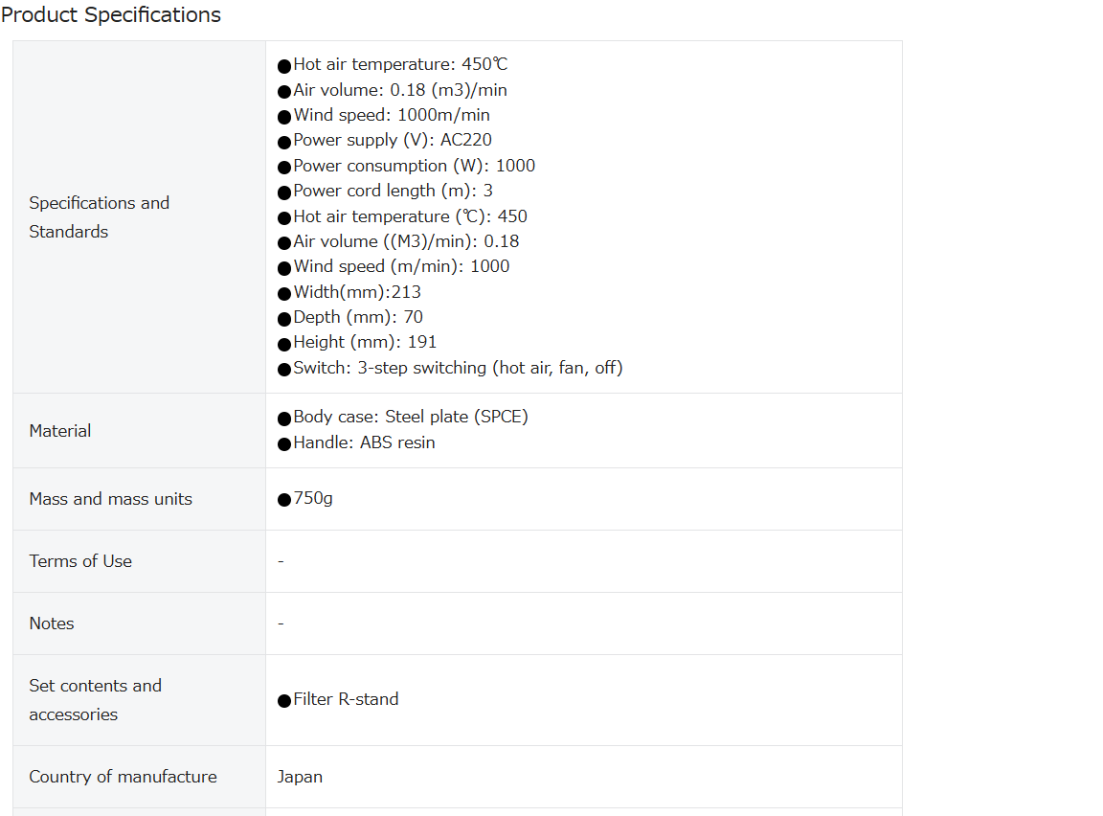The width and height of the screenshot is (1103, 816).
Task: Select the Hot air temperature: 450℃ line
Action: 393,65
